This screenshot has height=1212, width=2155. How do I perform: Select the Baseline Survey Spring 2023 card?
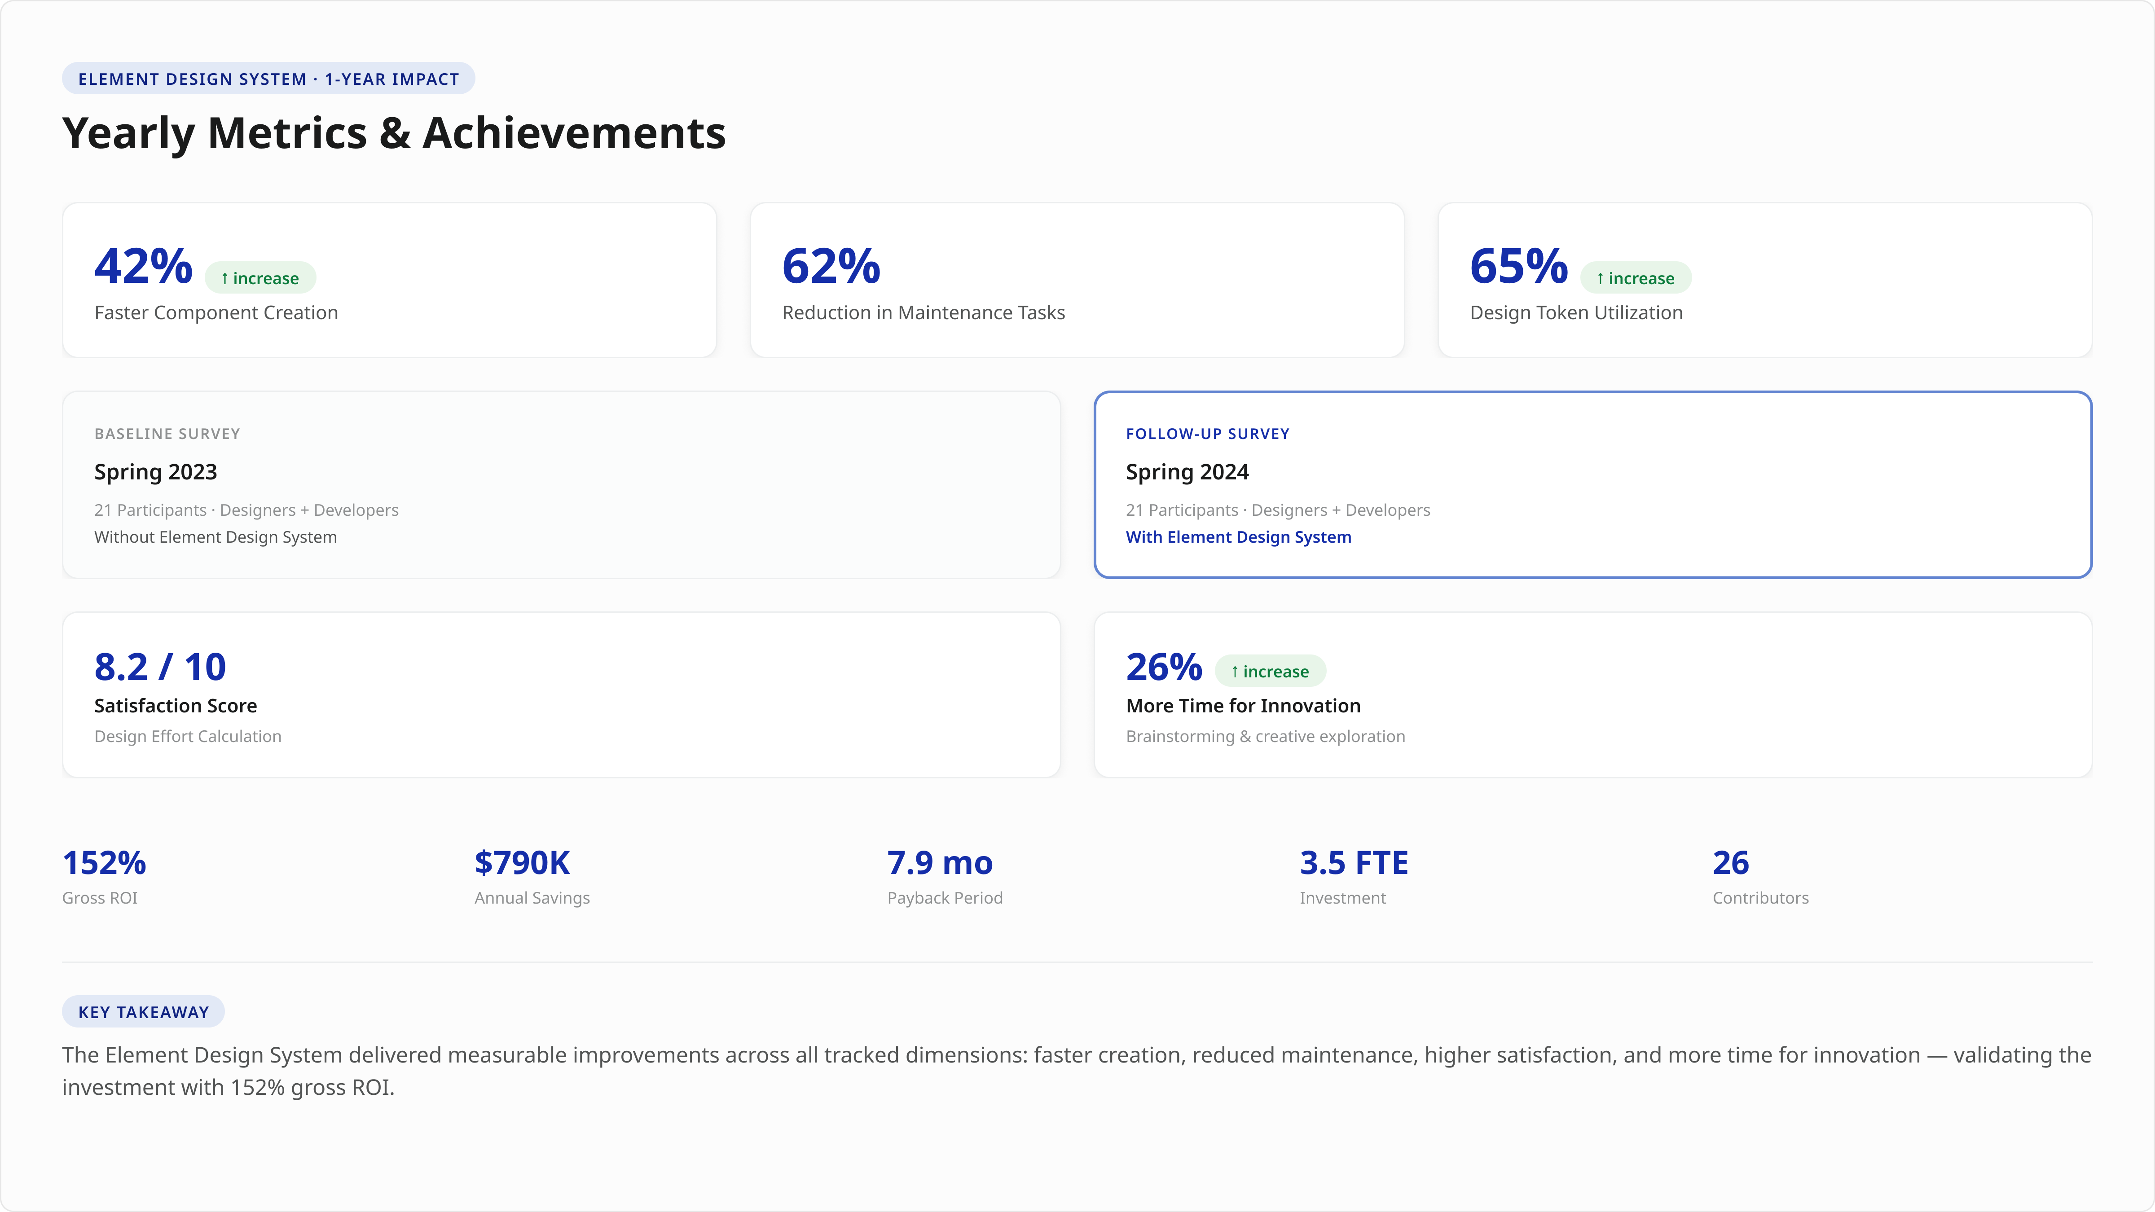(562, 484)
